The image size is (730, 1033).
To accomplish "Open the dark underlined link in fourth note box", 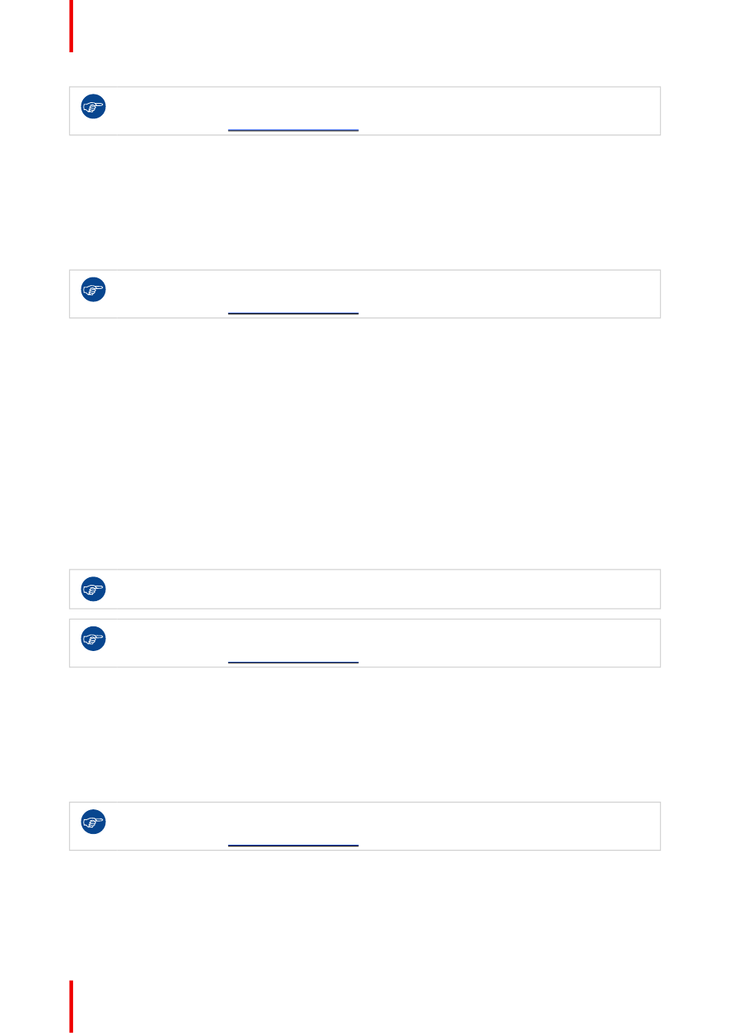I will (294, 662).
